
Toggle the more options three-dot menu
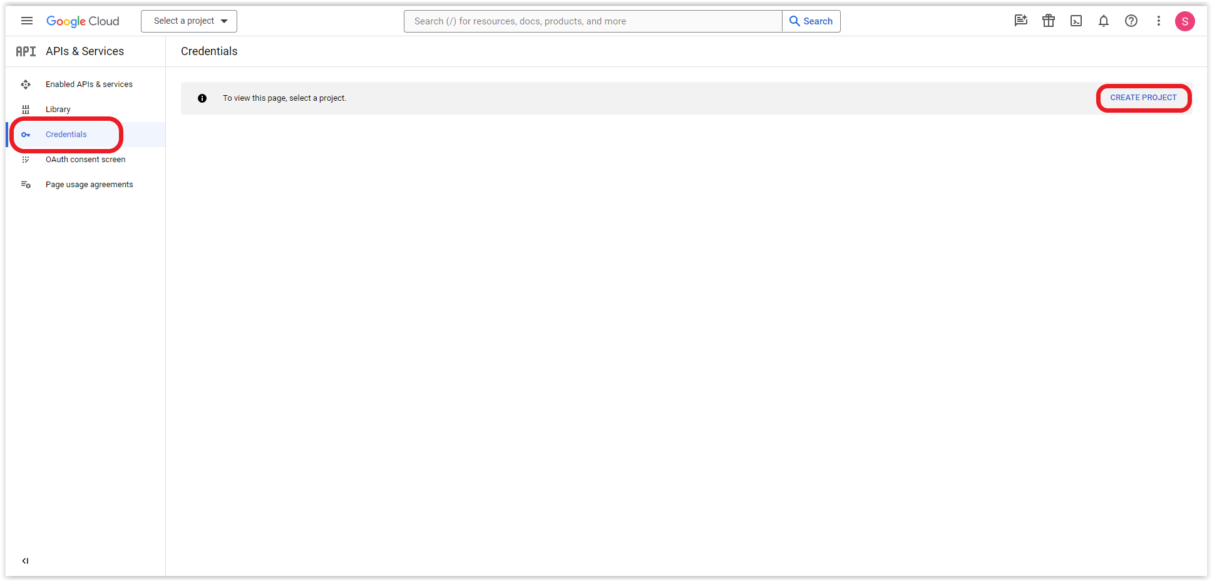click(1159, 21)
